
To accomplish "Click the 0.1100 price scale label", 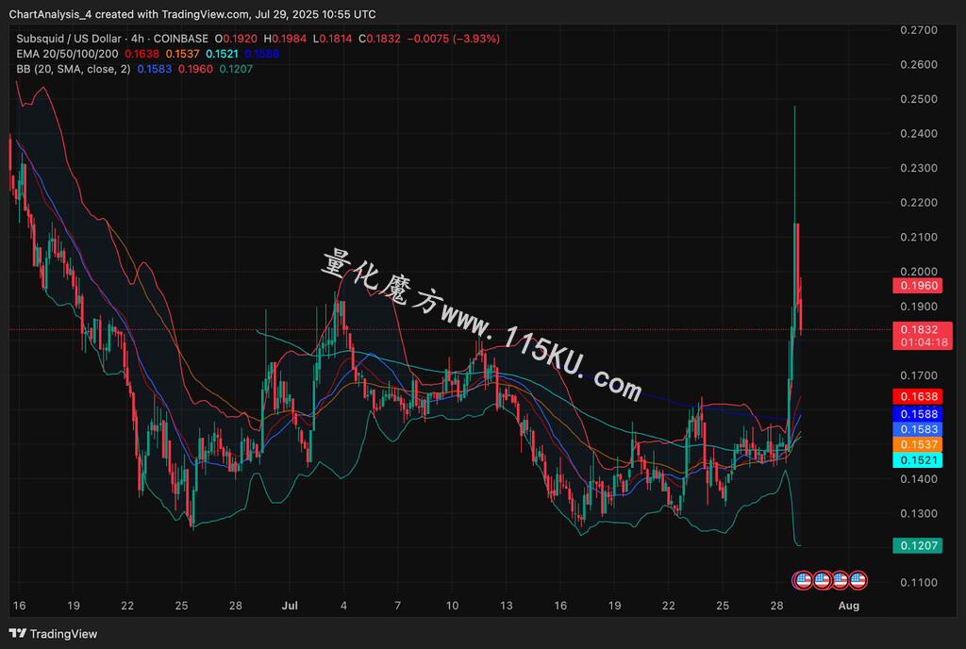I will pyautogui.click(x=919, y=583).
